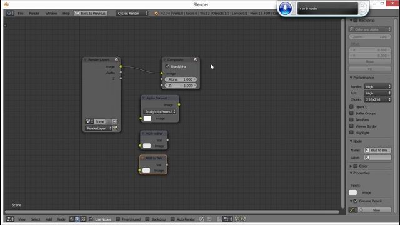The height and width of the screenshot is (225, 400).
Task: Collapse the Render Layers node
Action: (86, 60)
